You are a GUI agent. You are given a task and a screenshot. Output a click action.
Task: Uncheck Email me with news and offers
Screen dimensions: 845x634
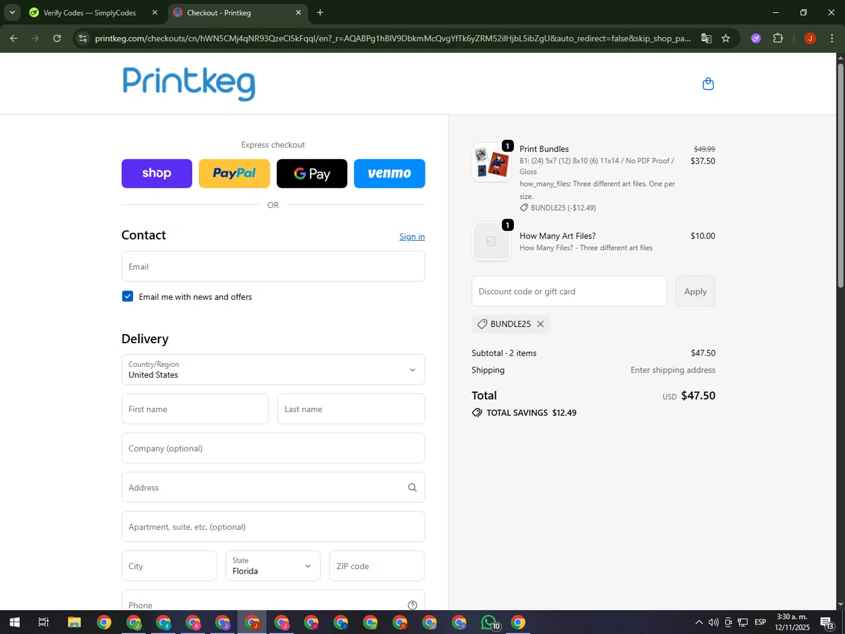pyautogui.click(x=128, y=296)
